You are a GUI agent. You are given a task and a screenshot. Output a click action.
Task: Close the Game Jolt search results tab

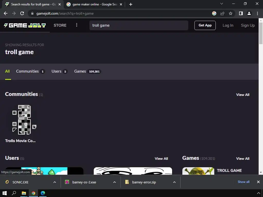click(60, 4)
